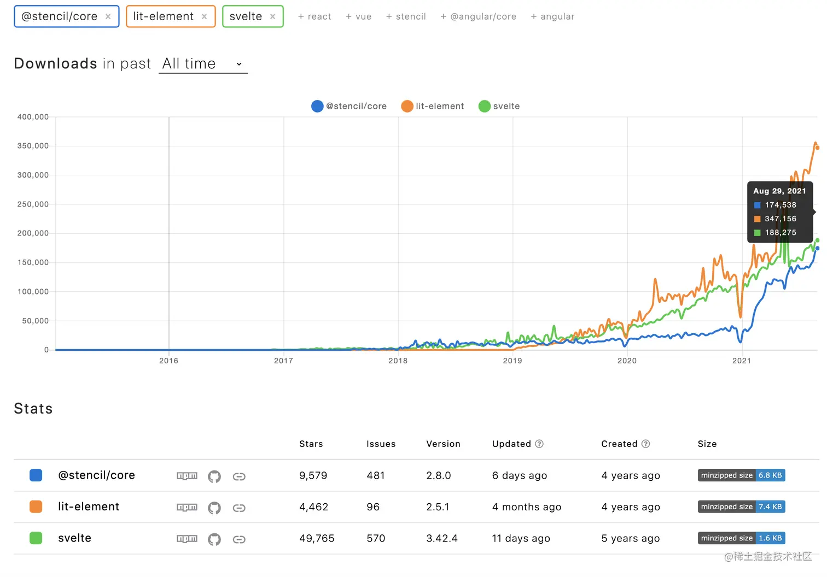The height and width of the screenshot is (577, 827).
Task: Click the 570 issues value
Action: click(376, 538)
